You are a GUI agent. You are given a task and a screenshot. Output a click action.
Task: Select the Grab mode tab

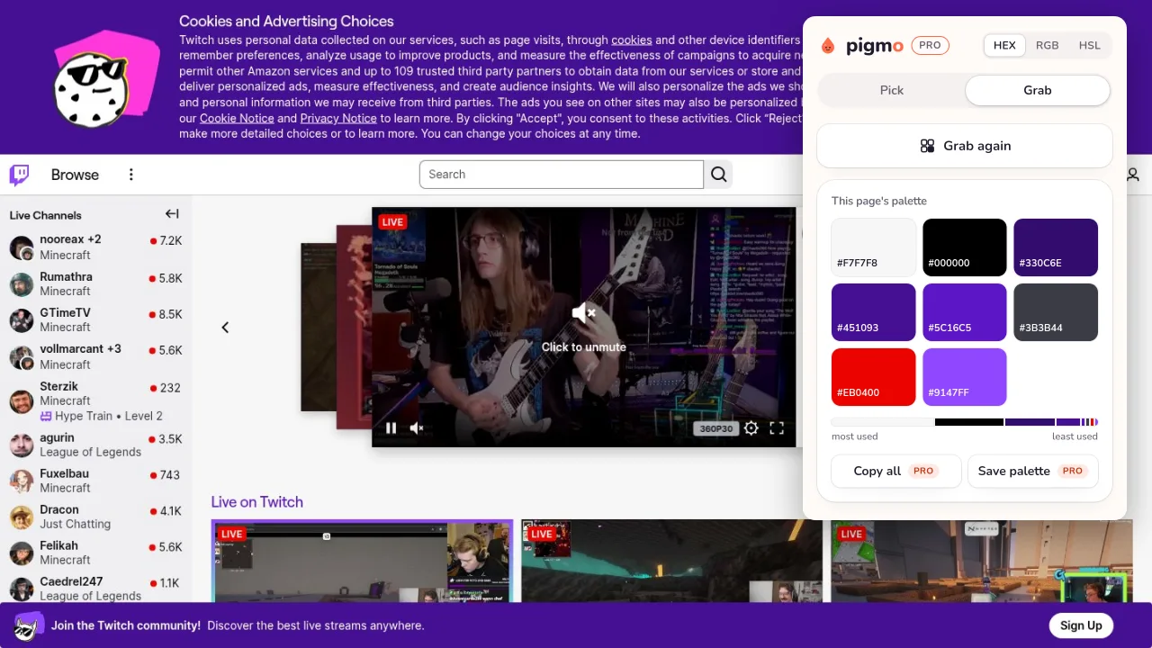point(1038,90)
